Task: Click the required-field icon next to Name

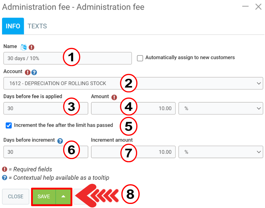Action: point(31,47)
